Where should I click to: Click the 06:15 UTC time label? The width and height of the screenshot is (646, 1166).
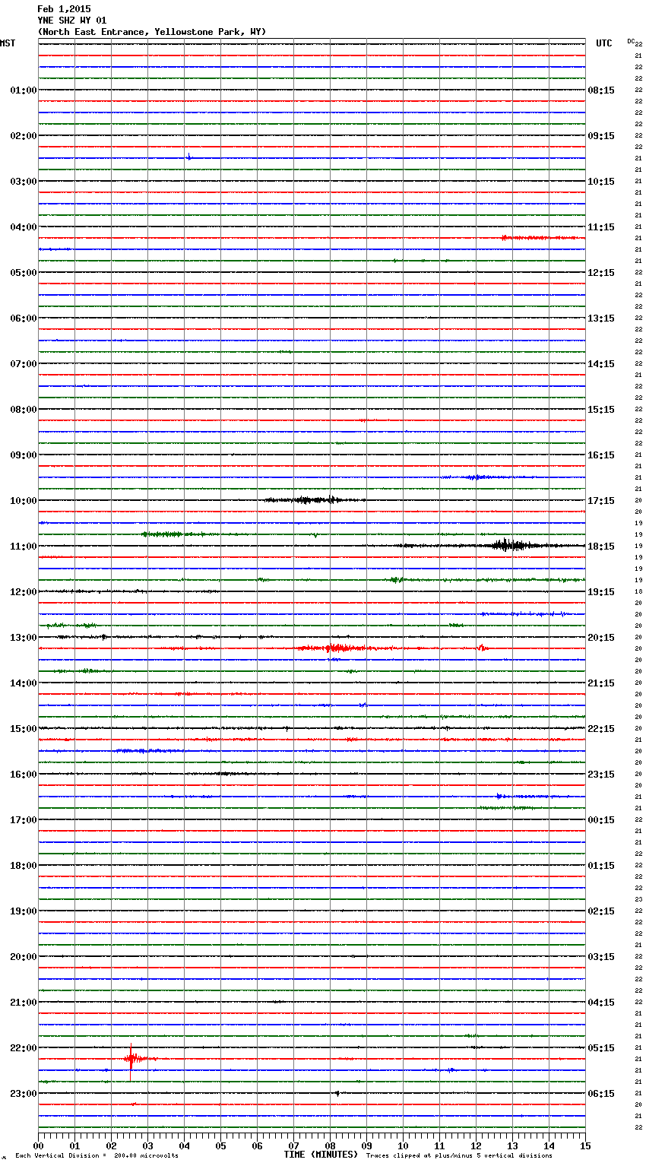pos(601,1094)
